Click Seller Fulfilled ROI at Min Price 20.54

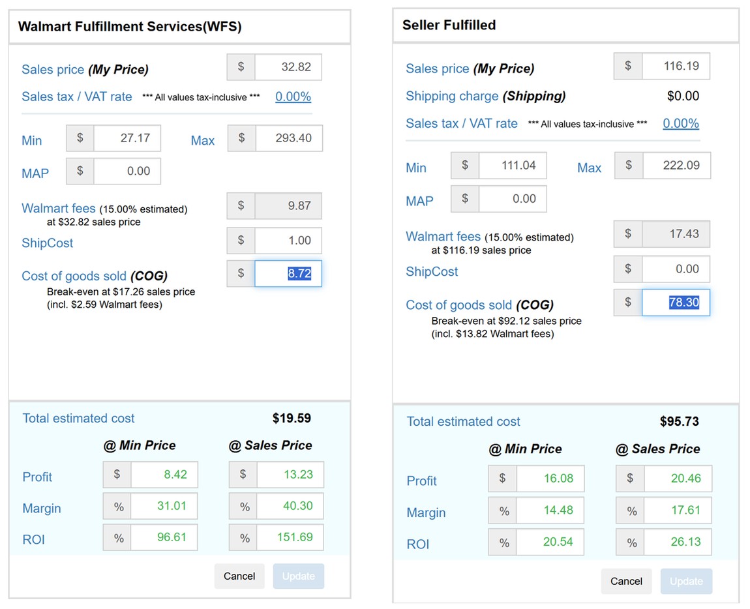point(550,542)
